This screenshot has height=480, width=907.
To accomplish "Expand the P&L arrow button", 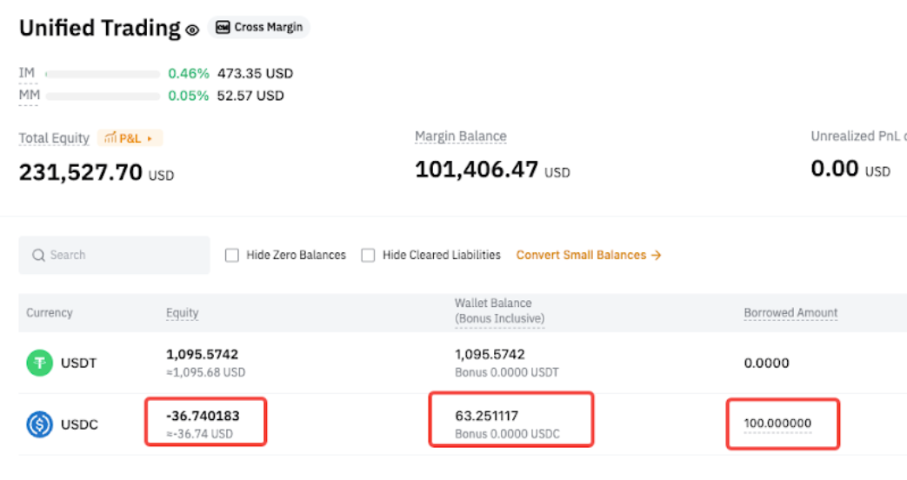I will (150, 138).
